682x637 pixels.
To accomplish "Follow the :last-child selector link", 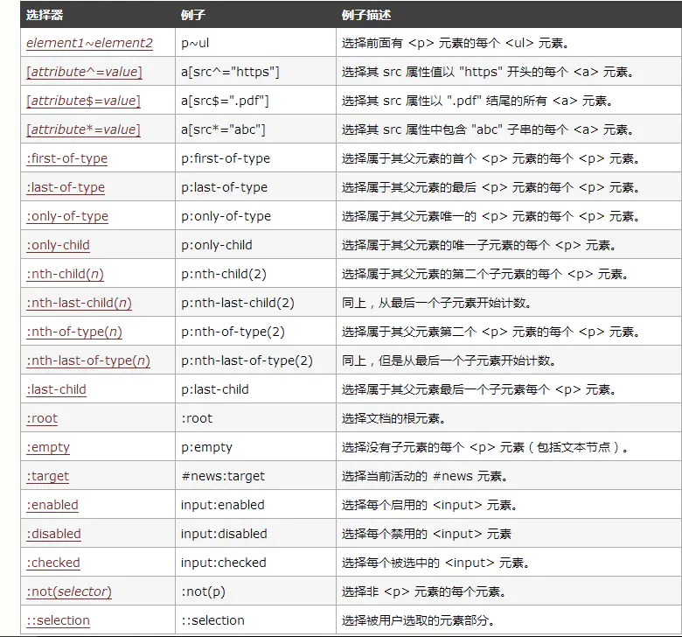I will point(57,389).
